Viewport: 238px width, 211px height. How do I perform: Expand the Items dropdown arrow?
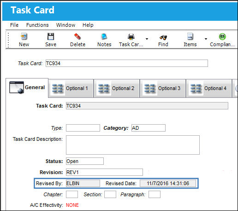click(x=206, y=39)
